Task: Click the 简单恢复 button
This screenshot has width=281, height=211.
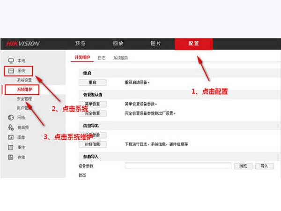Action: coord(92,104)
